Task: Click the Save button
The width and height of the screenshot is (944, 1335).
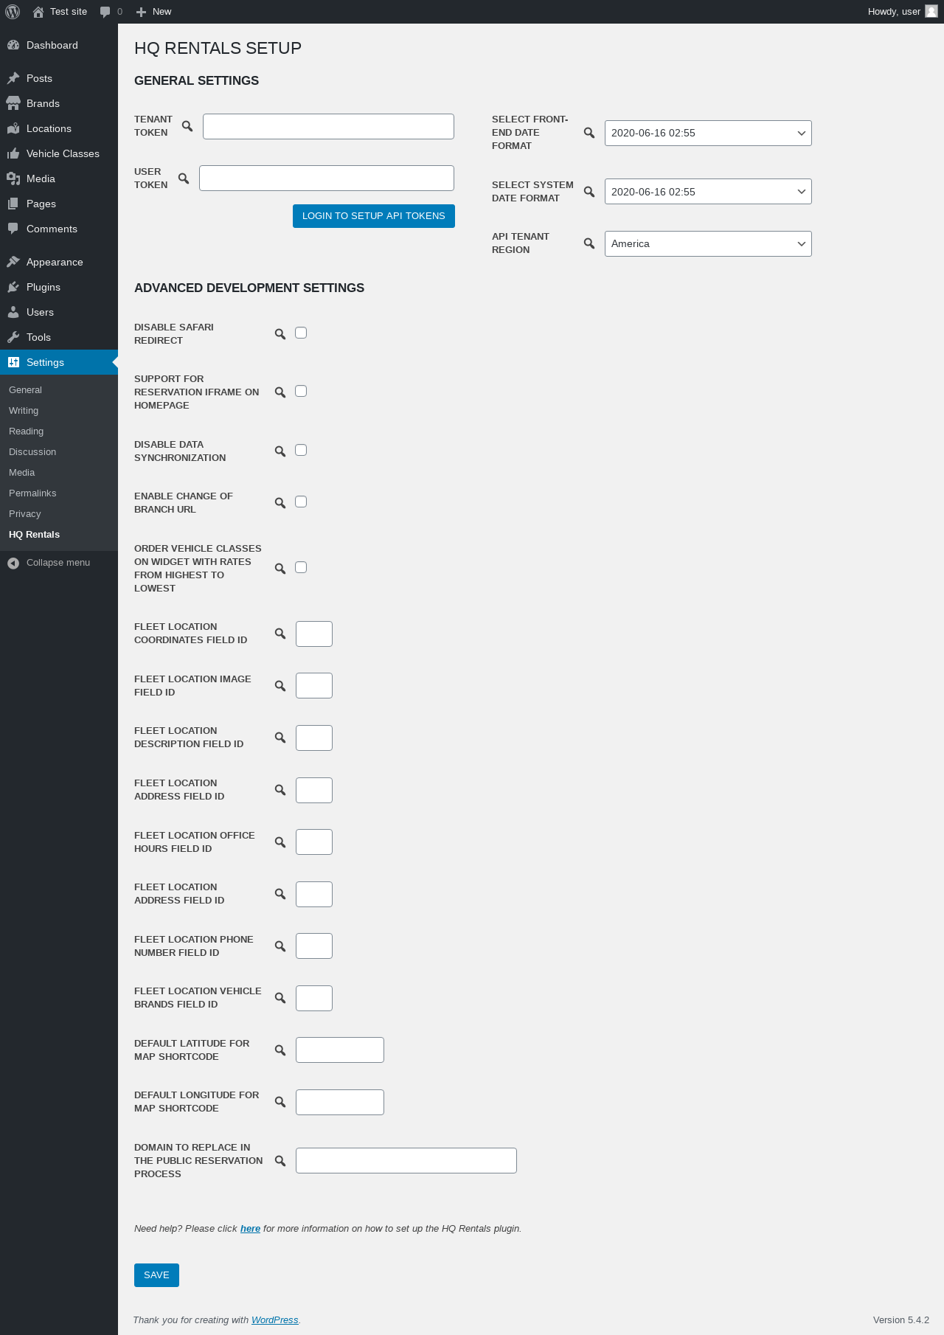Action: pos(156,1275)
